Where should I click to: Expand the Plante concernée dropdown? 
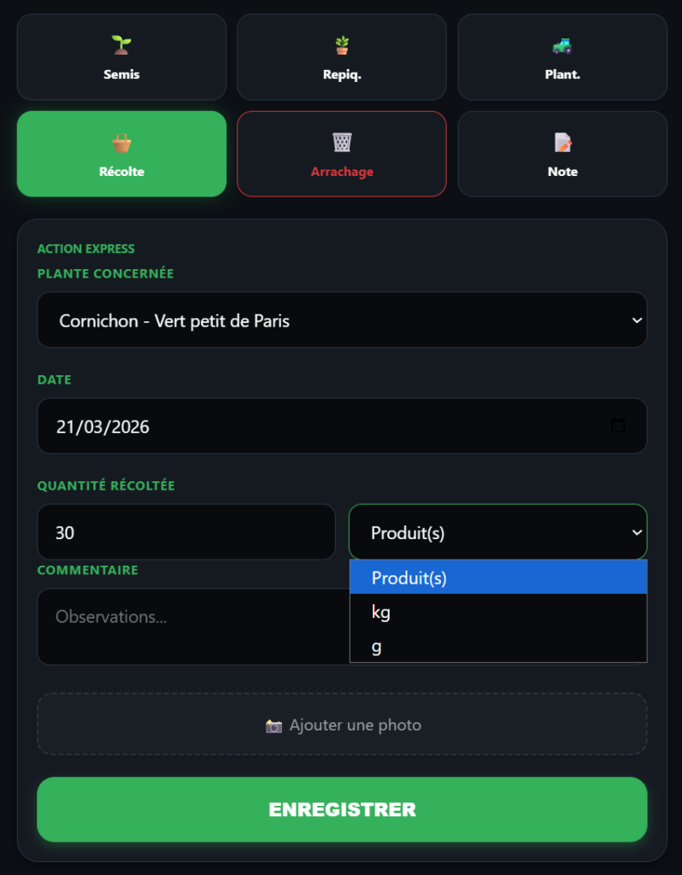(x=342, y=320)
